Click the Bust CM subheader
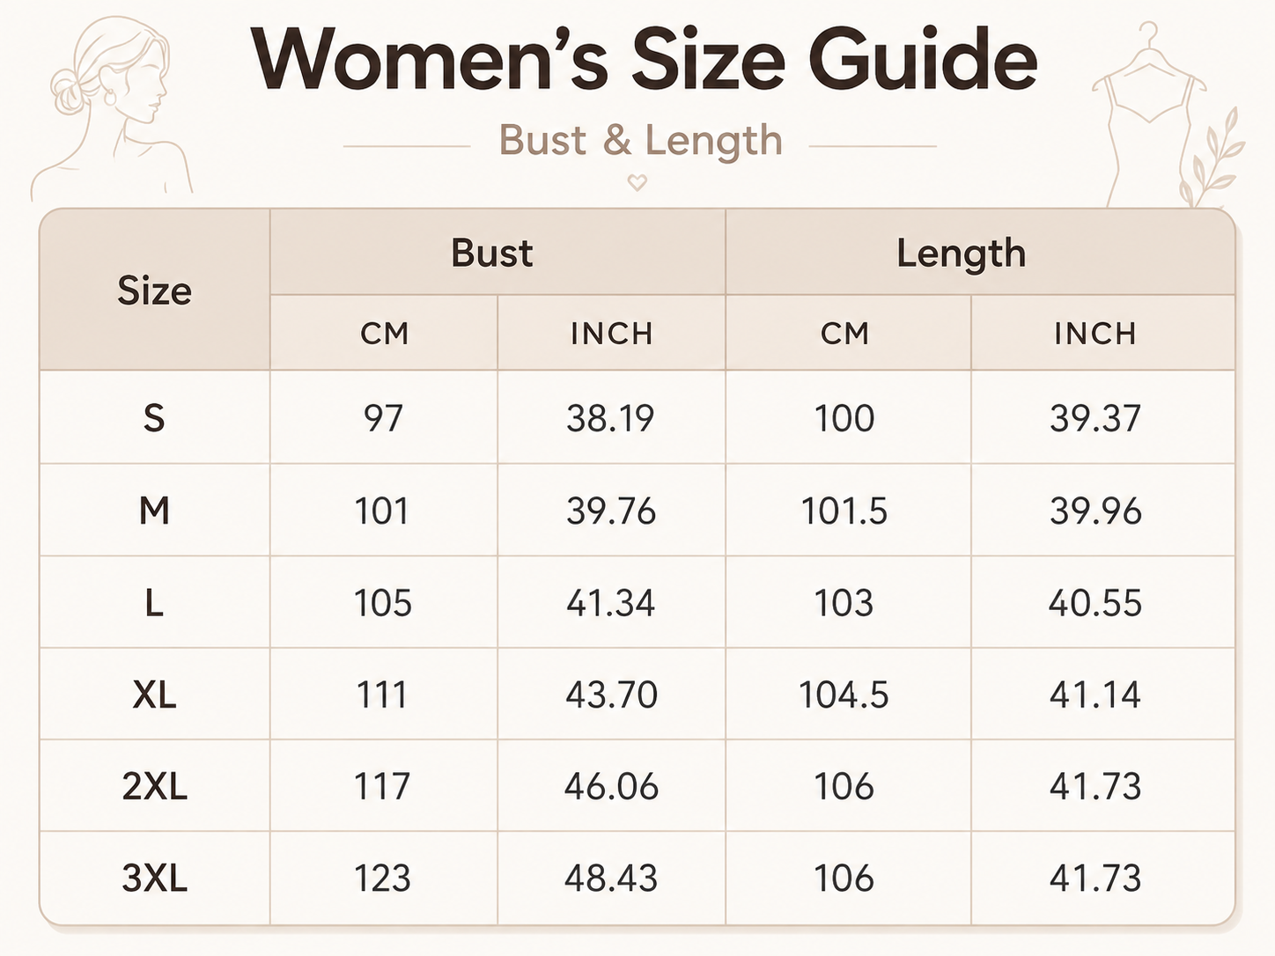The image size is (1275, 956). (x=385, y=334)
